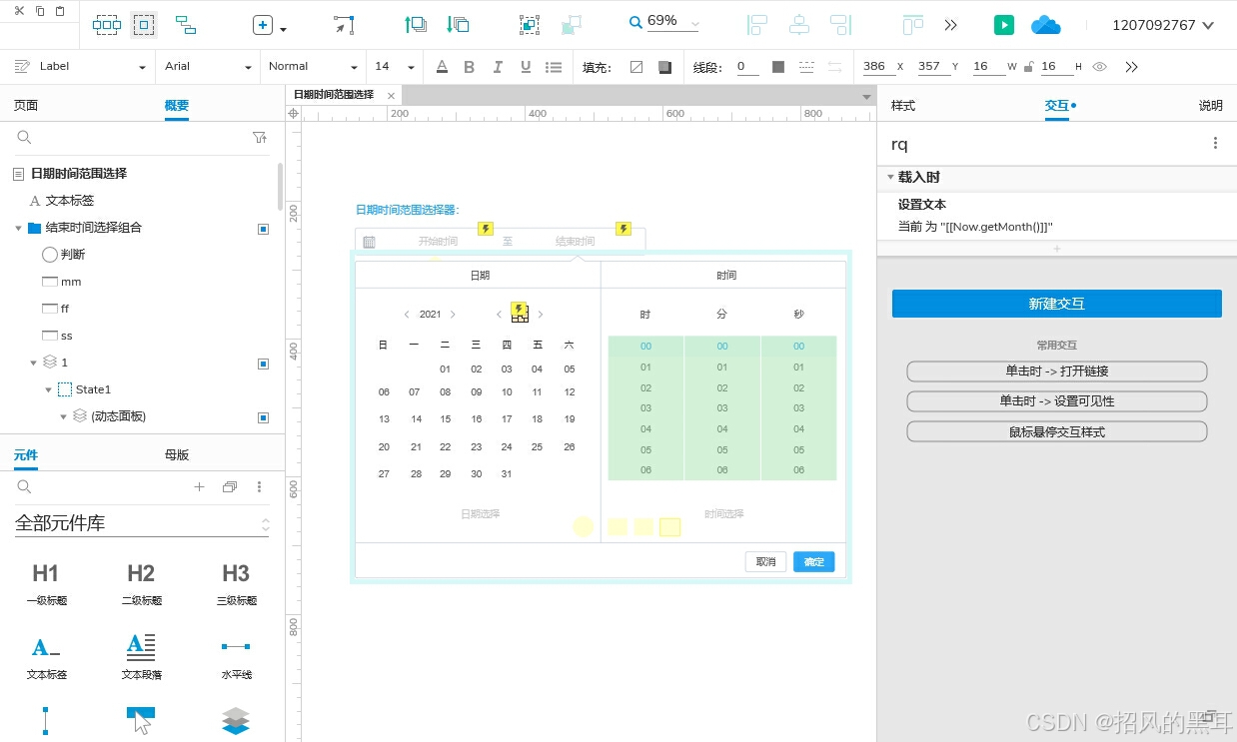This screenshot has height=742, width=1237.
Task: Expand the toolbar overflow beside Preview button
Action: click(951, 25)
